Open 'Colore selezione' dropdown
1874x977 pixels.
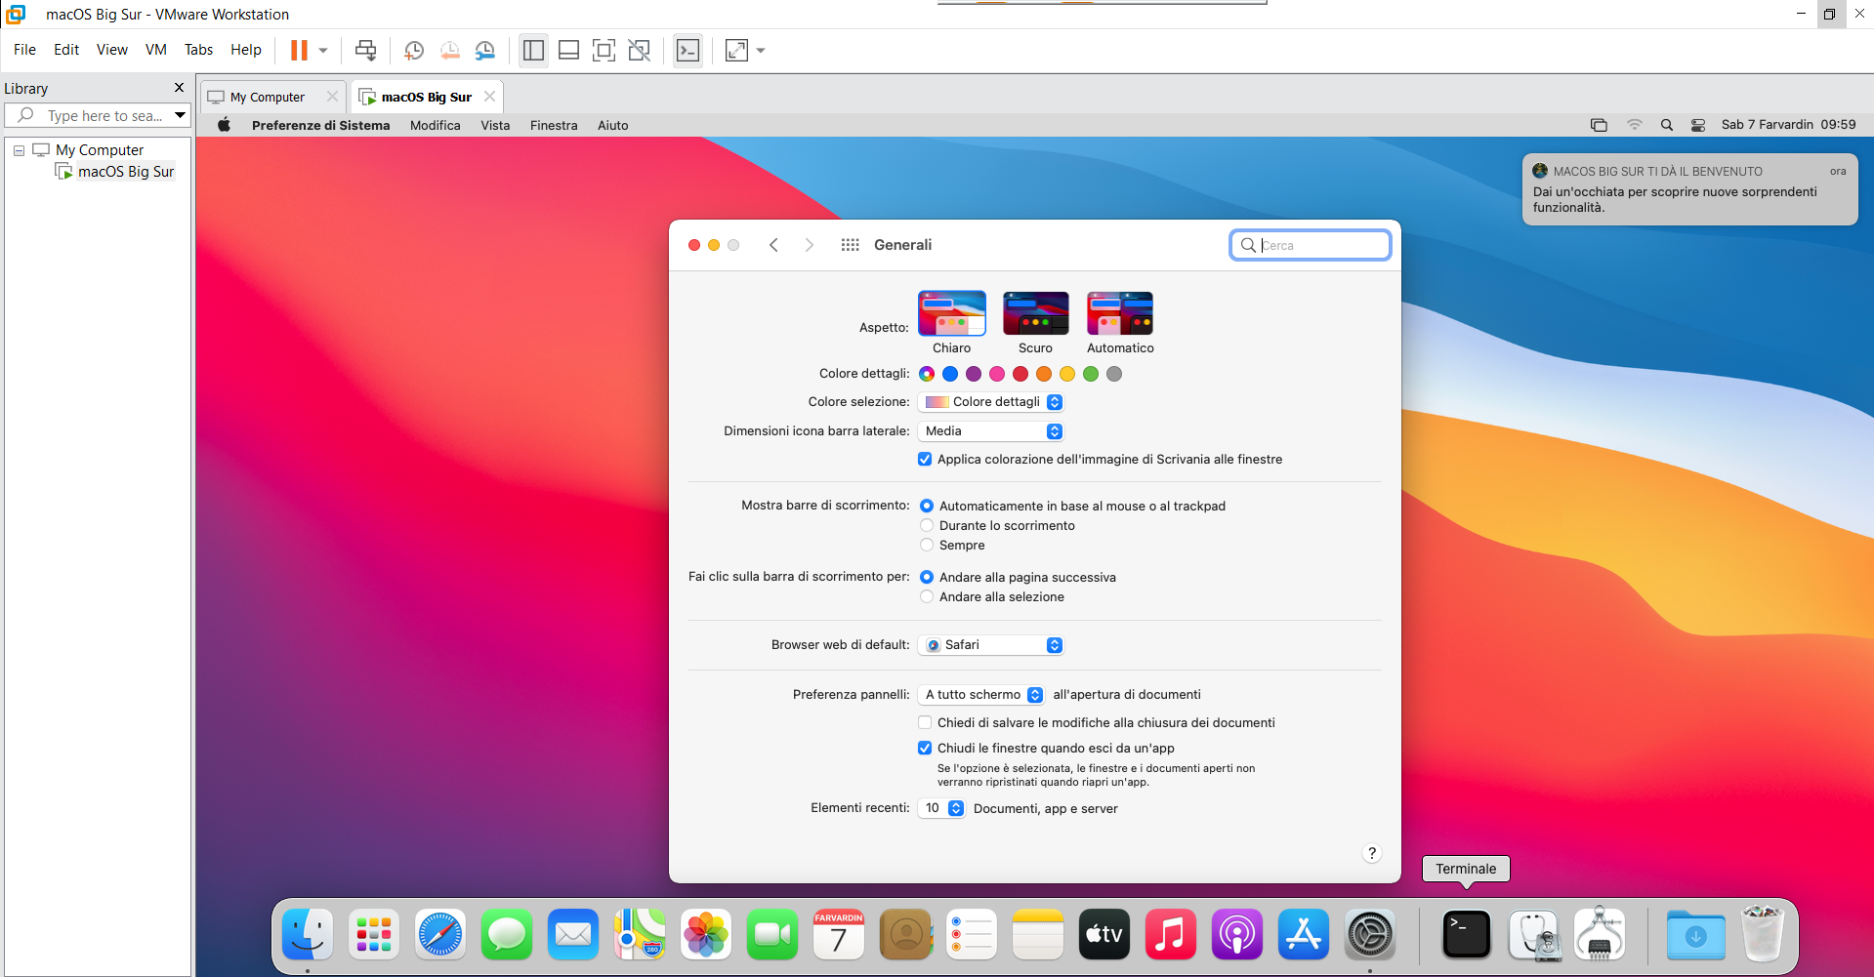click(x=991, y=402)
